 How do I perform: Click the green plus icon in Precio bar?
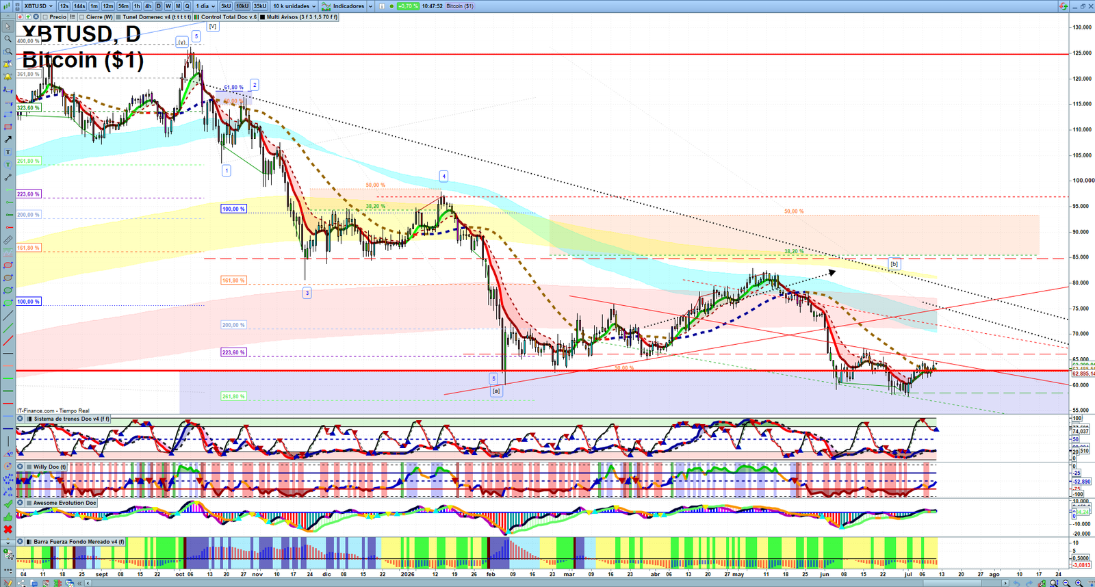[28, 17]
